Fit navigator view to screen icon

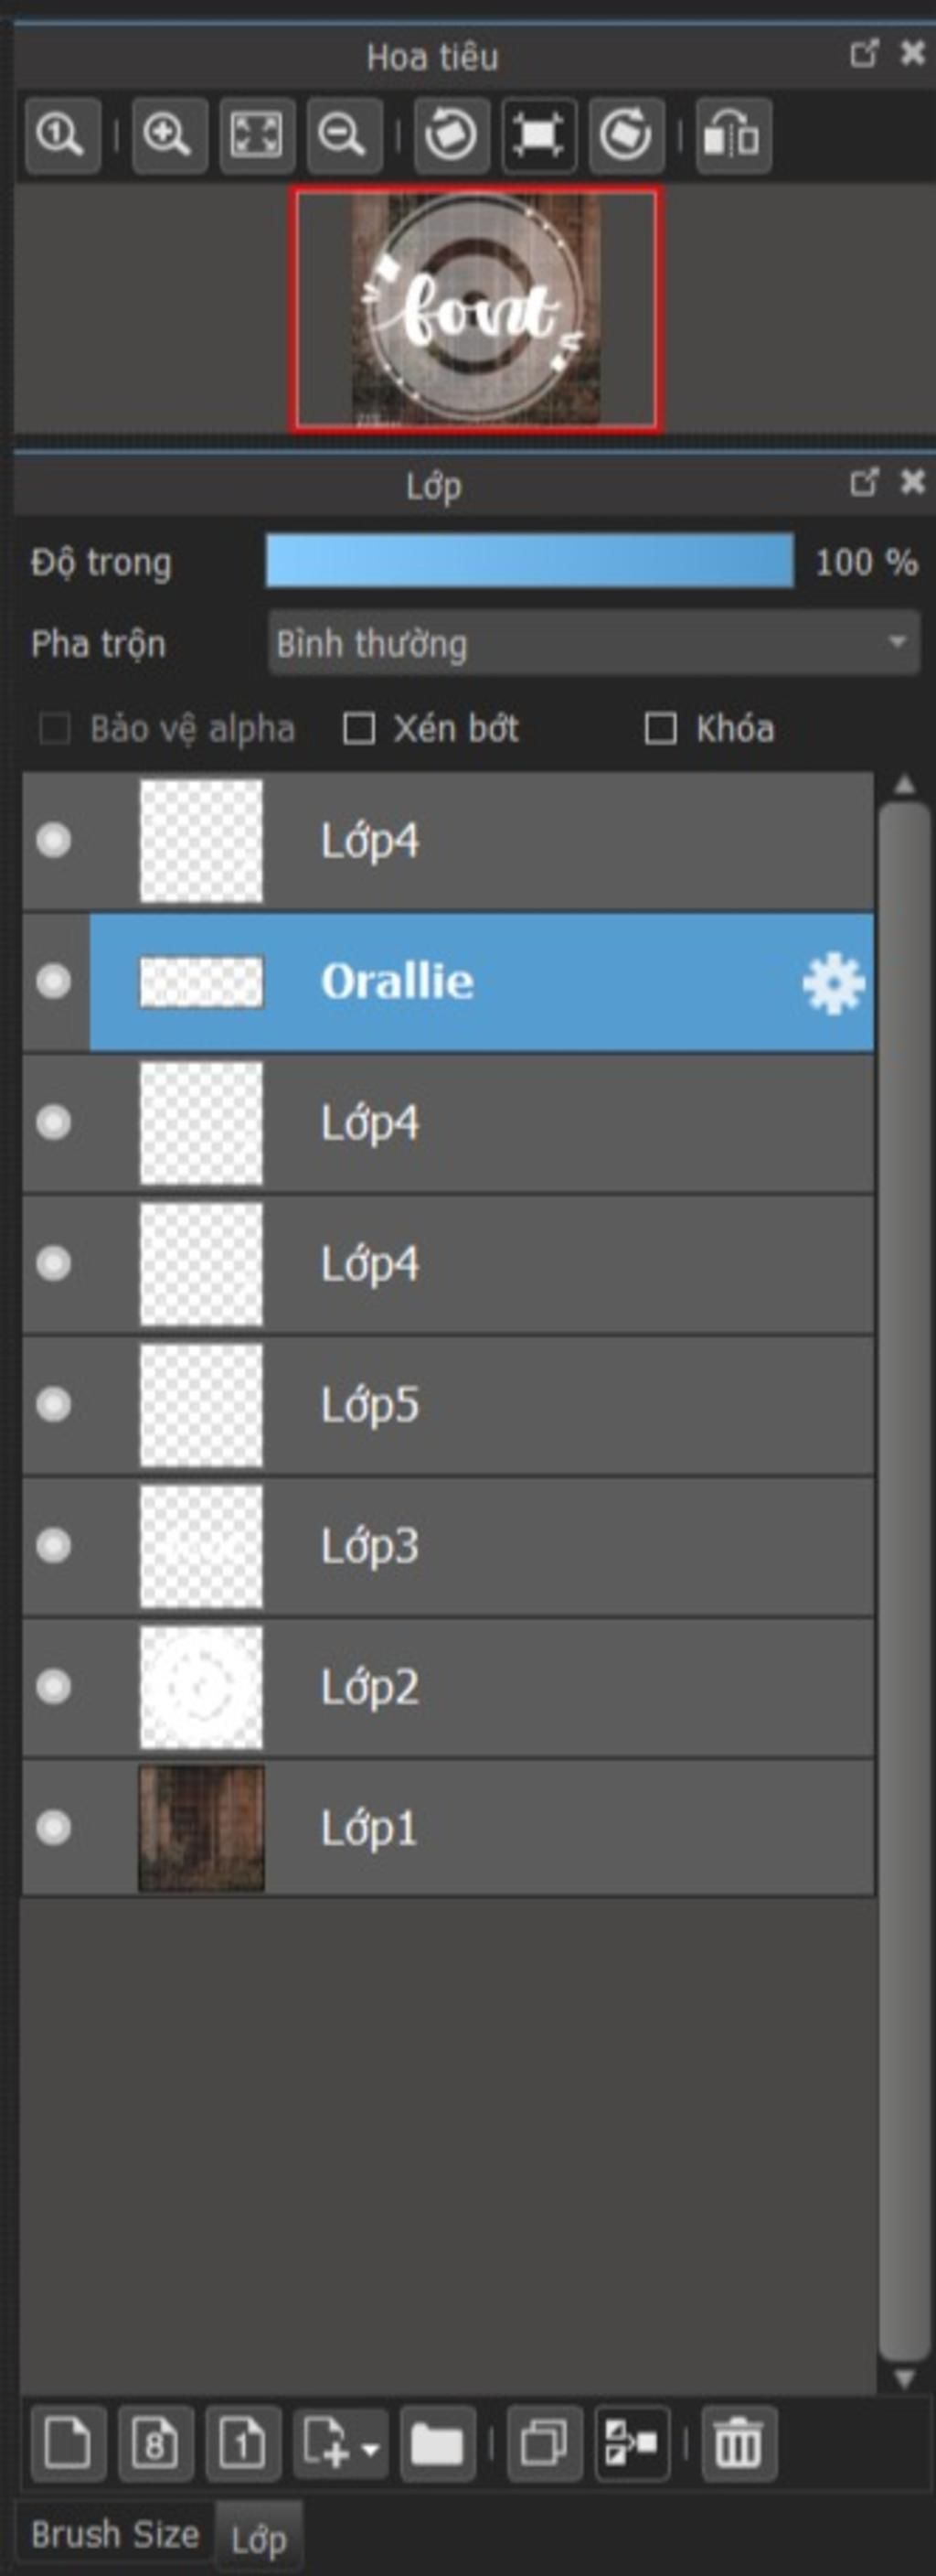click(x=257, y=135)
